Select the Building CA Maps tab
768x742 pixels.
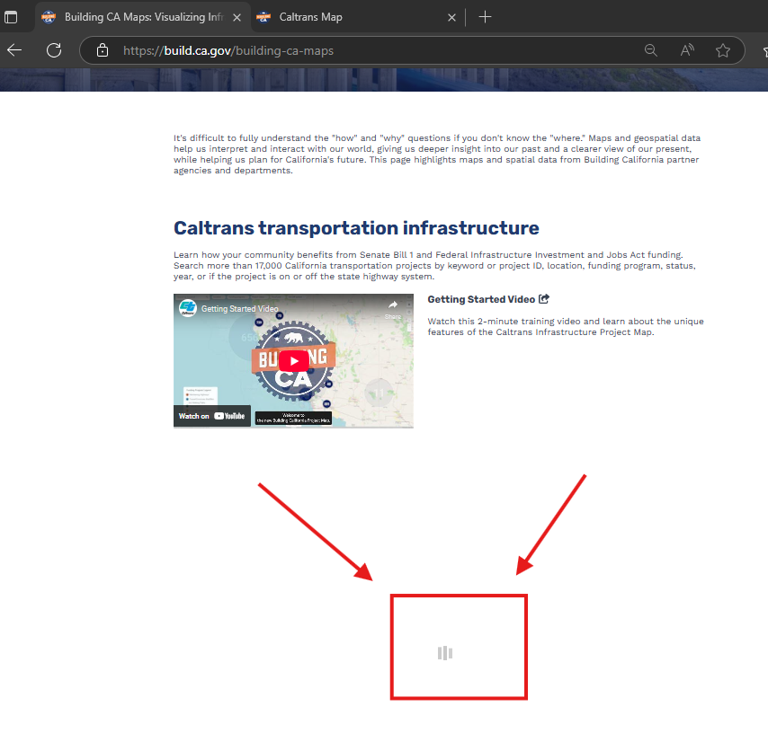[142, 17]
